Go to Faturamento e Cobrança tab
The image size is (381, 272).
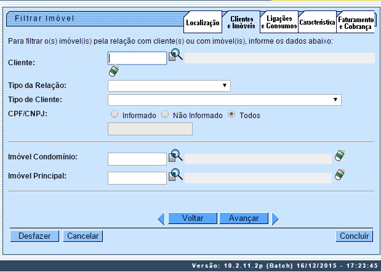point(355,23)
